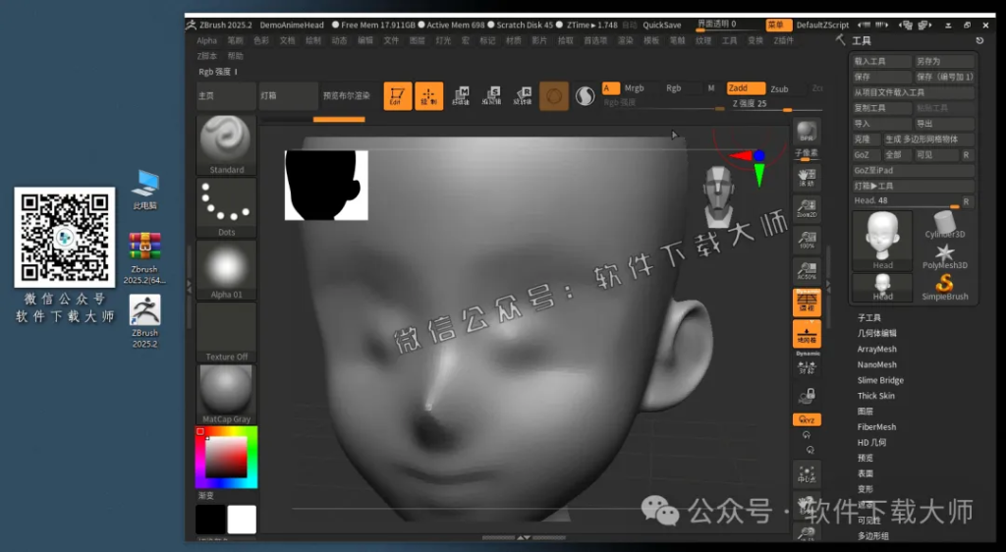
Task: Open the 文件 menu
Action: point(391,40)
